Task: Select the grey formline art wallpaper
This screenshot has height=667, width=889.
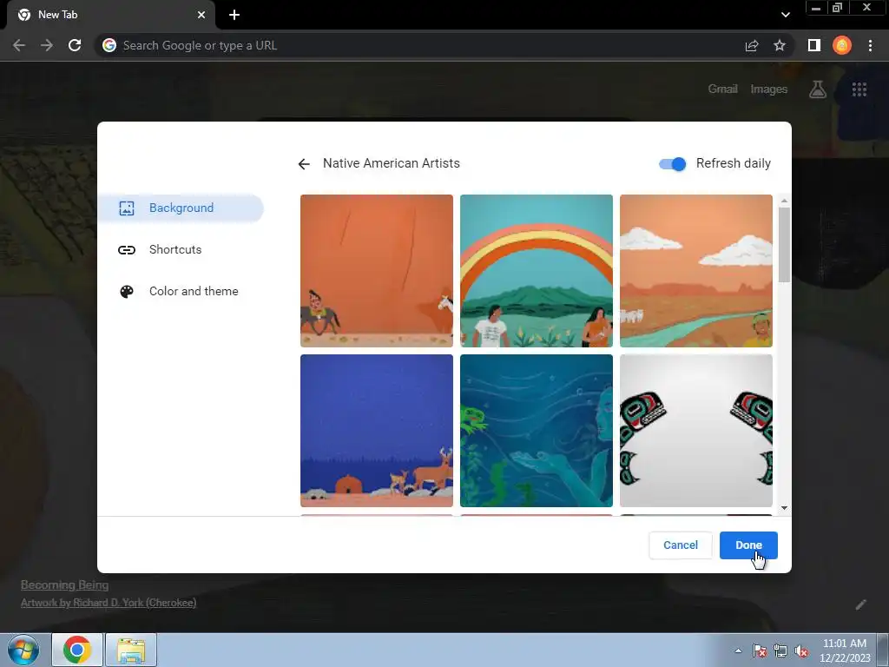Action: point(696,431)
